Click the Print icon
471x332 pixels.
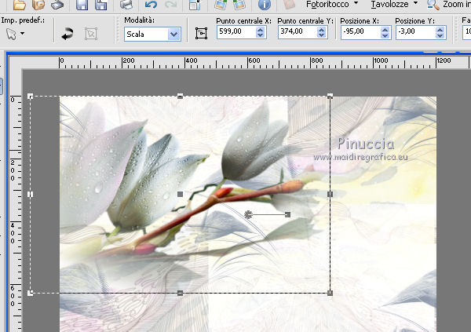(126, 5)
